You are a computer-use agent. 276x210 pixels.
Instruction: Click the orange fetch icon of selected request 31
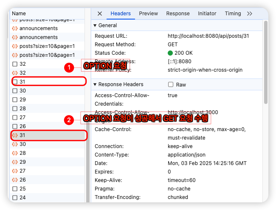[15, 135]
